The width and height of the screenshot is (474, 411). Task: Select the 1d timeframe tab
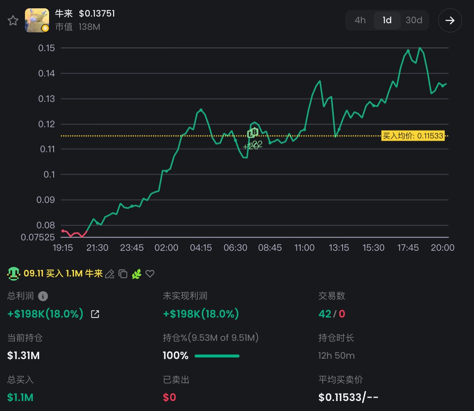click(387, 20)
